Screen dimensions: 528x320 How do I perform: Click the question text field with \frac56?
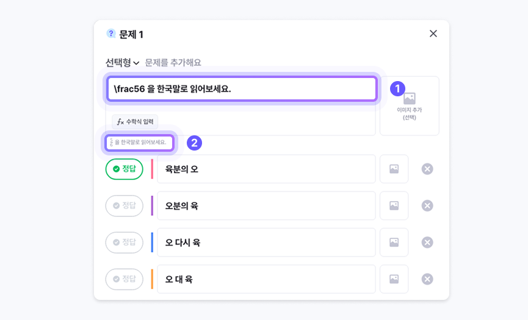tap(242, 89)
